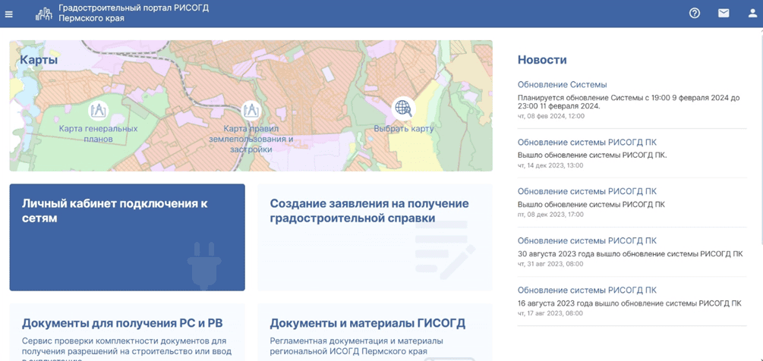
Task: Click the Градостроительный портал РИСОГД title text
Action: [x=134, y=8]
